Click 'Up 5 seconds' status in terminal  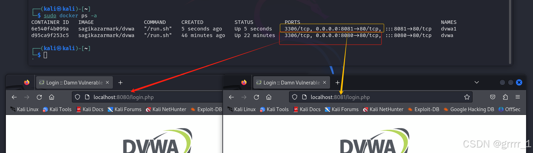click(x=253, y=29)
